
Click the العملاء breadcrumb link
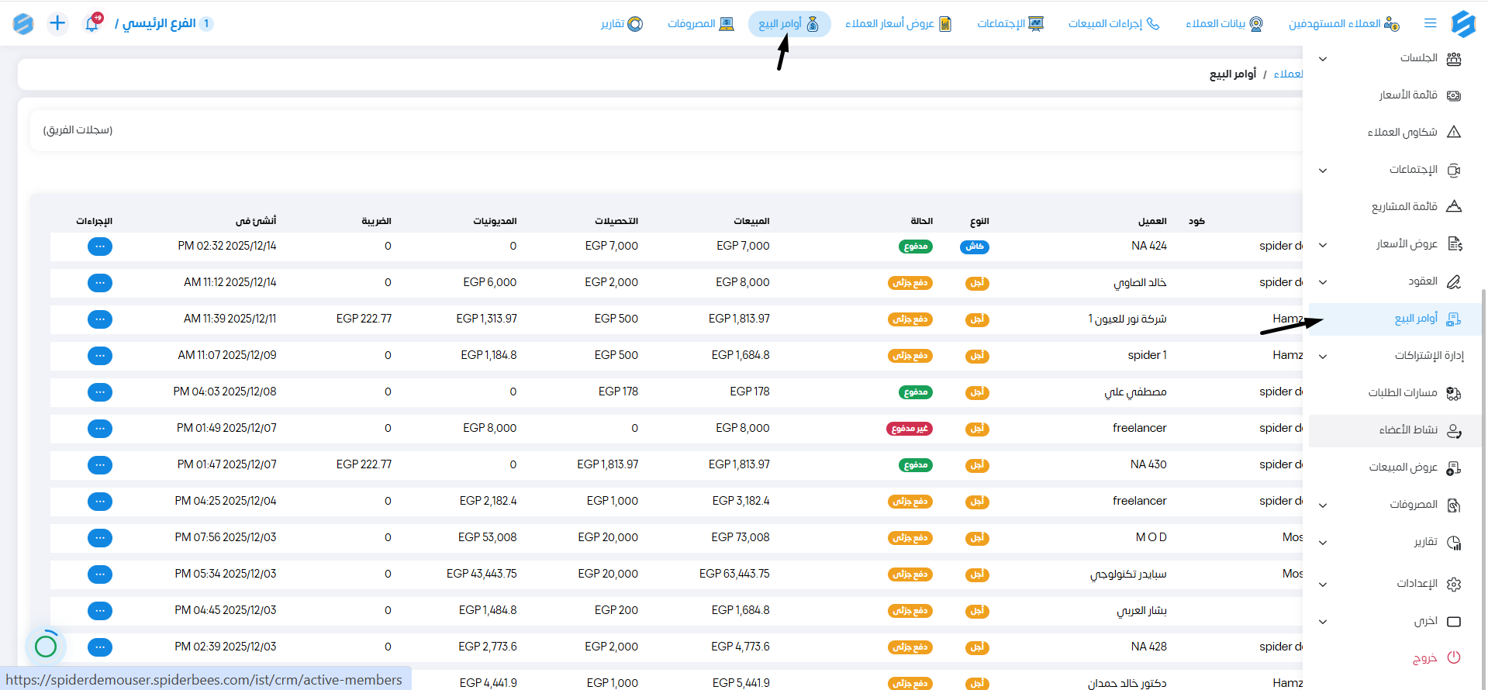1288,74
